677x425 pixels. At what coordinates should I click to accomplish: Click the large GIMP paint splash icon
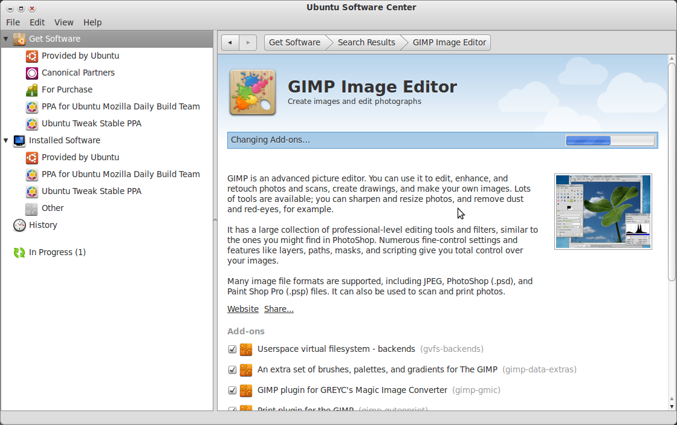253,92
